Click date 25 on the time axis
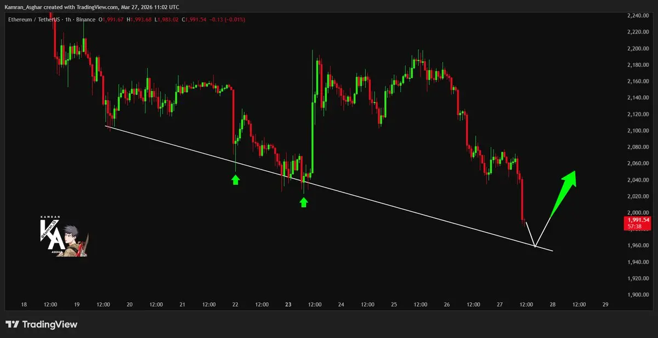The width and height of the screenshot is (658, 338). [394, 305]
